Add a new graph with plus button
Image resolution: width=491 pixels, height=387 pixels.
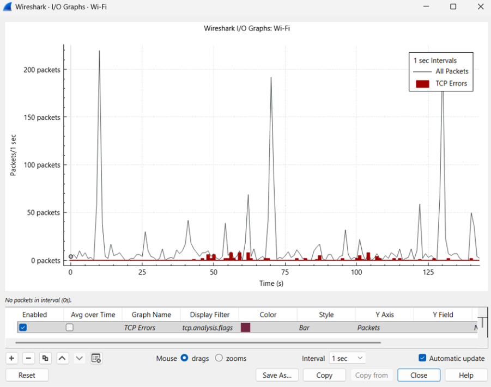[11, 358]
